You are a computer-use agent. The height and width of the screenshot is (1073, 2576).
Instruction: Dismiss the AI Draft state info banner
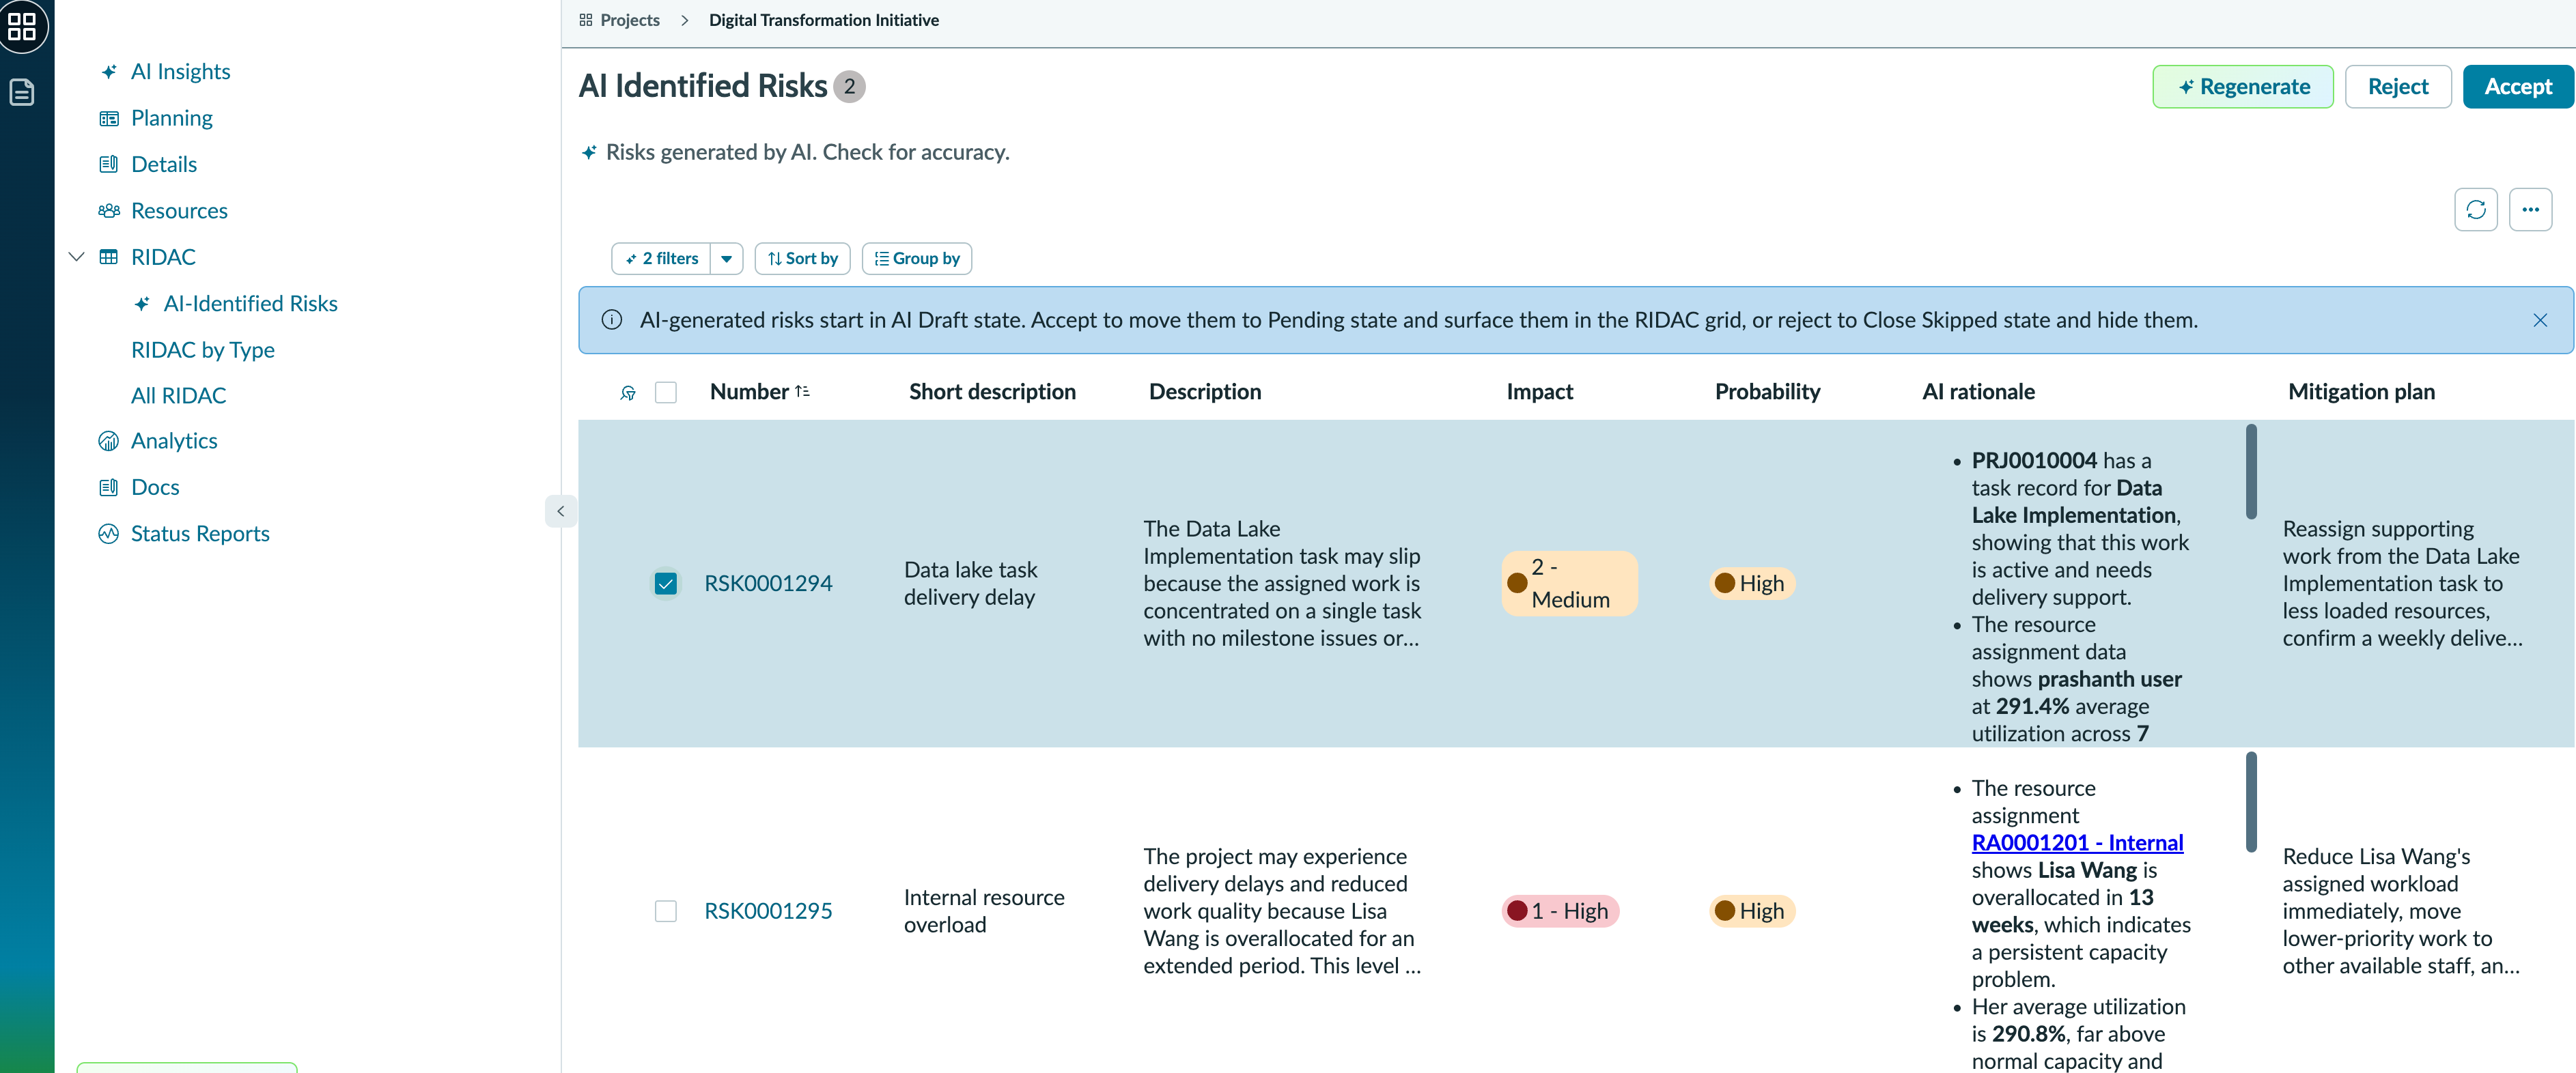(x=2540, y=319)
